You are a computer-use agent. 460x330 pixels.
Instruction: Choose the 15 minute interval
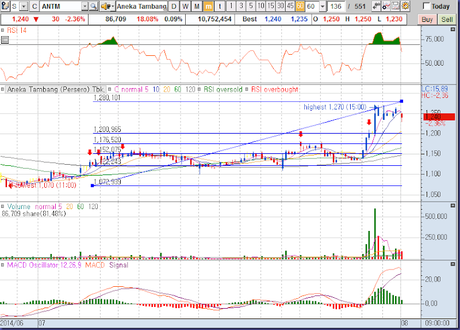(270, 6)
